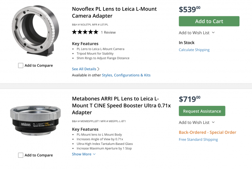Viewport: 252px width, 169px height.
Task: Expand Add to Wish List under $719
Action: point(197,122)
